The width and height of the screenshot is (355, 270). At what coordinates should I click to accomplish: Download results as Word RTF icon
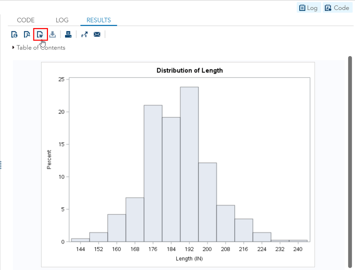[40, 34]
